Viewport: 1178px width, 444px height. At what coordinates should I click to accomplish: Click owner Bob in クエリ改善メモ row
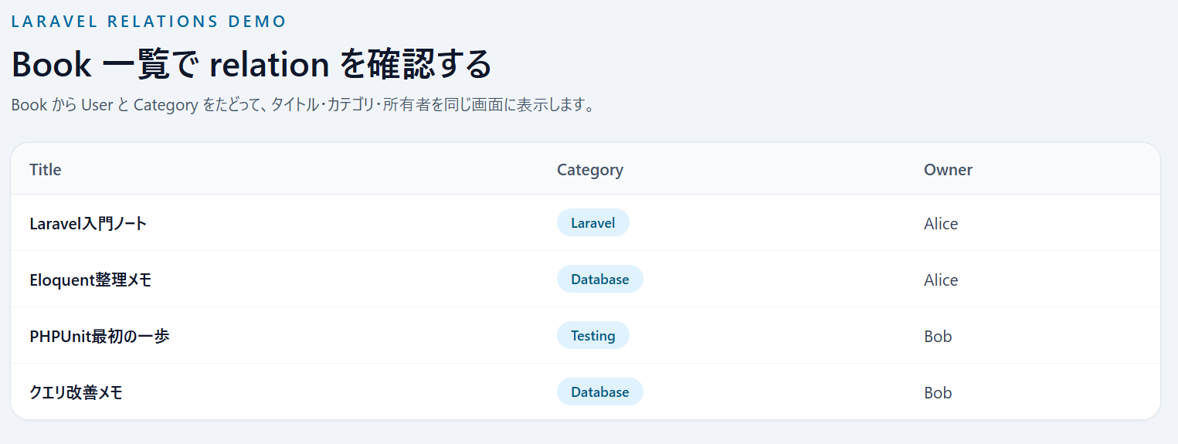coord(938,393)
